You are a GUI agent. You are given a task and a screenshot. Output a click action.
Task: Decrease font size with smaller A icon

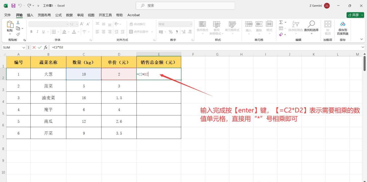tap(88, 24)
